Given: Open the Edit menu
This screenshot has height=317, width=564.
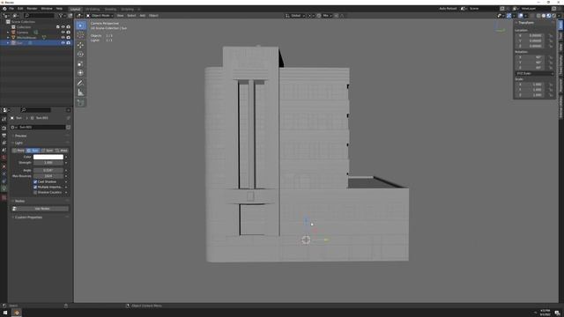Looking at the screenshot, I should tap(20, 9).
